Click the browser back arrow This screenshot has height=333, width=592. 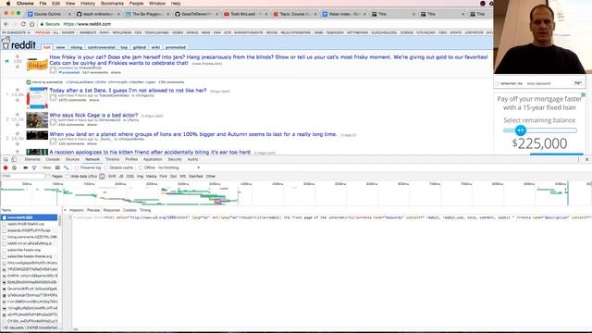point(6,24)
